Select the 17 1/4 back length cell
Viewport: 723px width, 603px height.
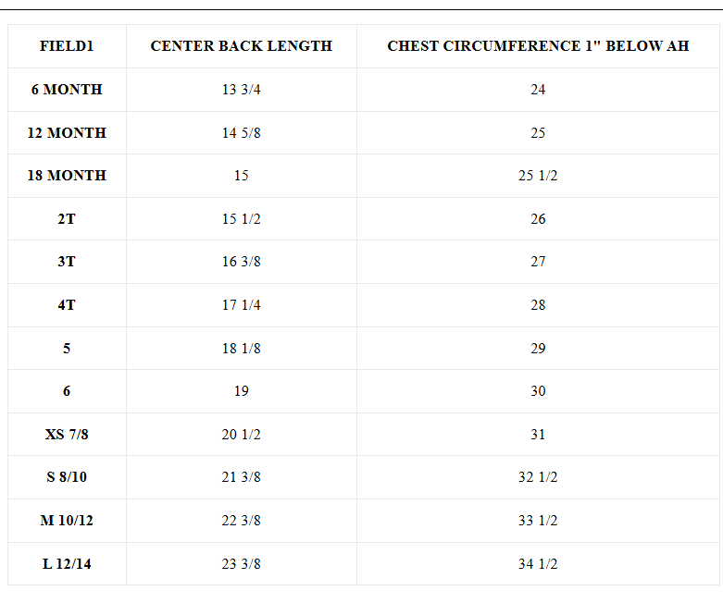[241, 305]
